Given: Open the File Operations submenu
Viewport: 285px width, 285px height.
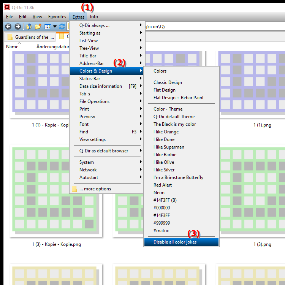Looking at the screenshot, I should [107, 101].
